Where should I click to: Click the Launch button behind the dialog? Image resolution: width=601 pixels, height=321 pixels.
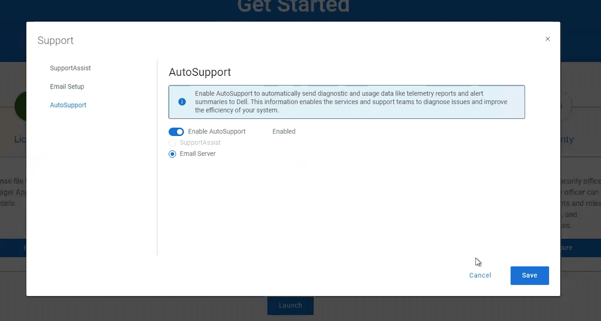tap(290, 305)
